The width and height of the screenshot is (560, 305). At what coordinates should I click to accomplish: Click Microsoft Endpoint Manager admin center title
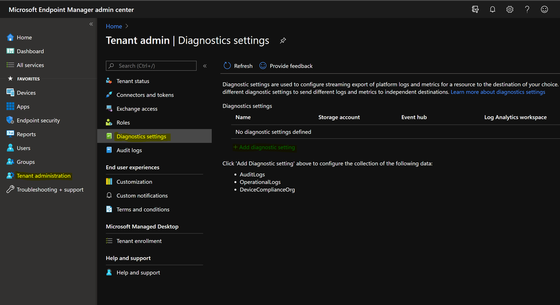(71, 10)
